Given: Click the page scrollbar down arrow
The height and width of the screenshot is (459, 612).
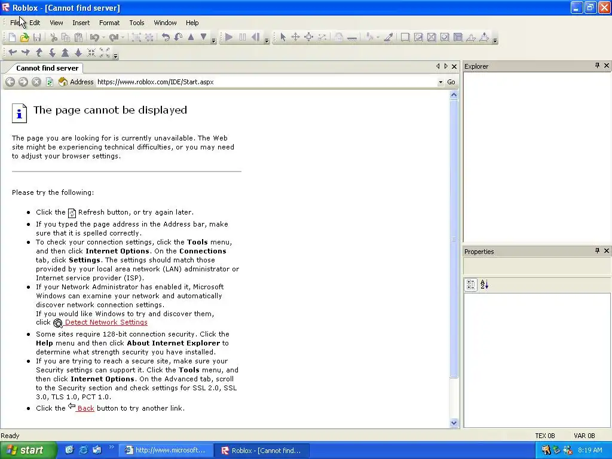Looking at the screenshot, I should click(x=454, y=423).
